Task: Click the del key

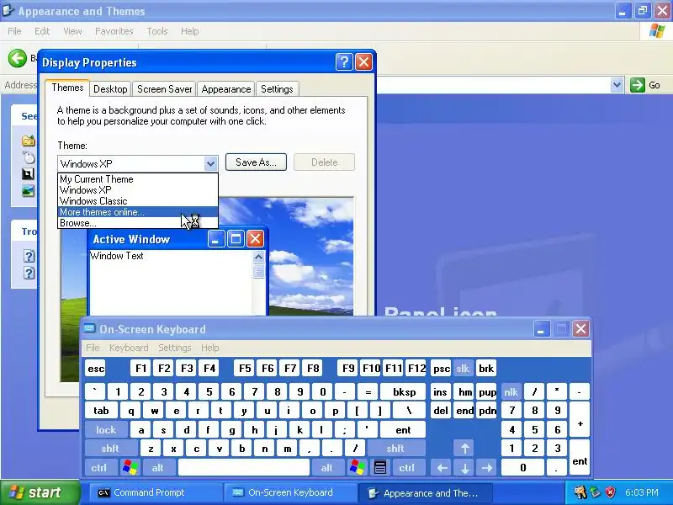Action: pyautogui.click(x=441, y=411)
